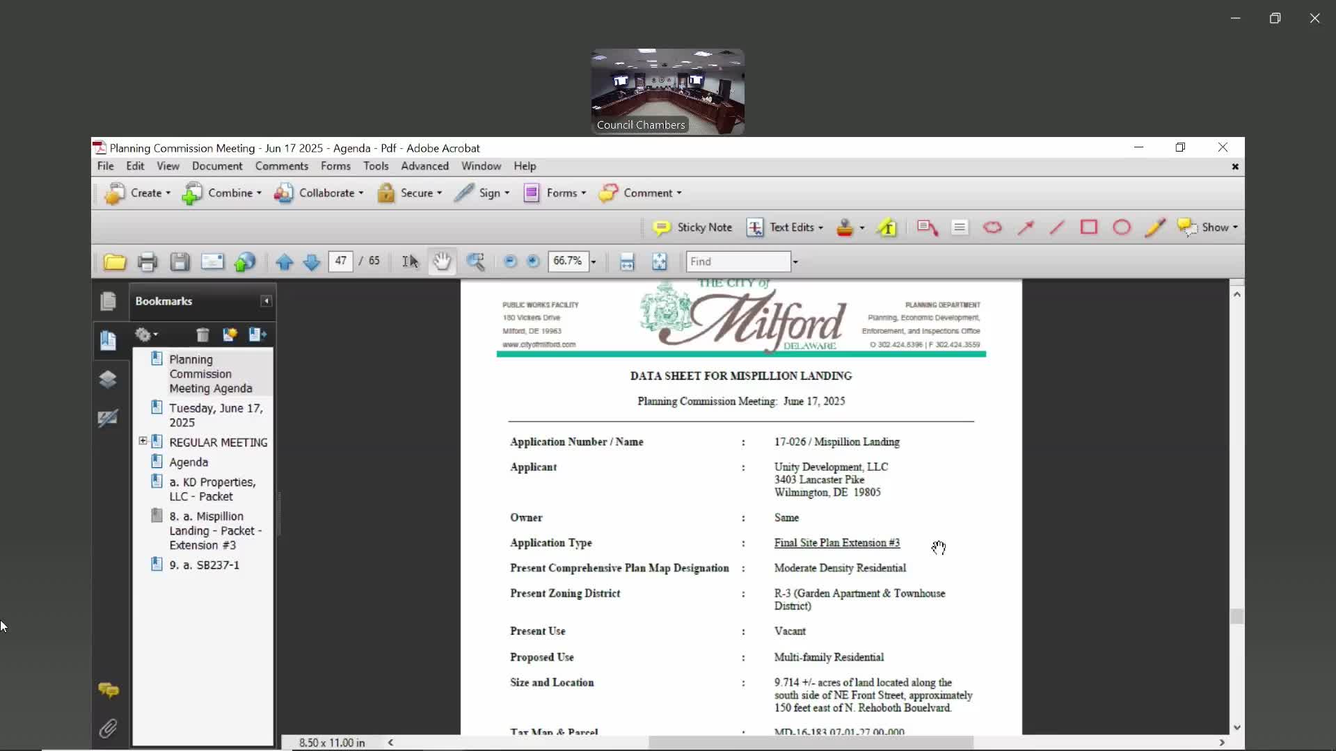Collapse the Bookmarks pane arrow
Viewport: 1336px width, 751px height.
[x=266, y=301]
